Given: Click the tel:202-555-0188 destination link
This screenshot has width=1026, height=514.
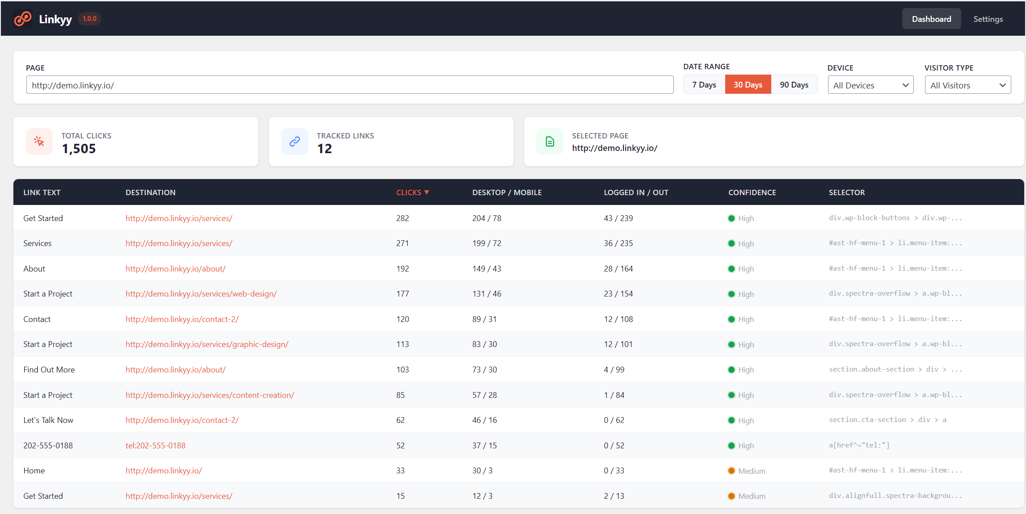Looking at the screenshot, I should 156,446.
